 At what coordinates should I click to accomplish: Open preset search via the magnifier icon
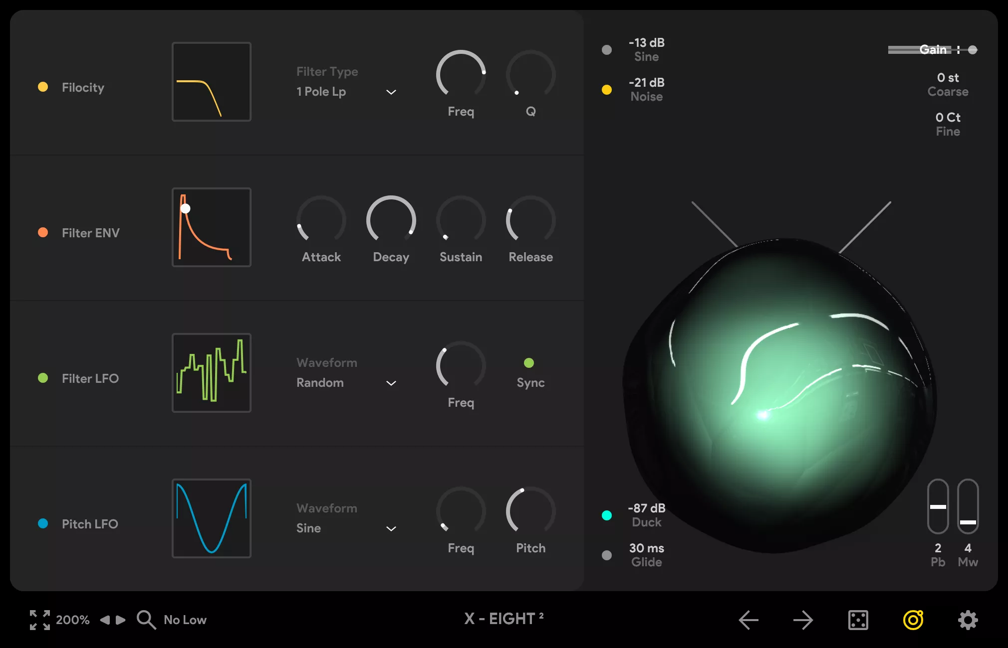point(146,620)
